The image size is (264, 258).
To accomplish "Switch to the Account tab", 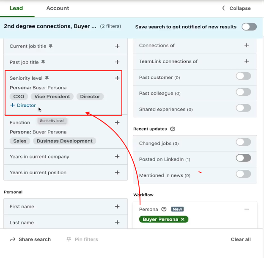I will coord(58,8).
